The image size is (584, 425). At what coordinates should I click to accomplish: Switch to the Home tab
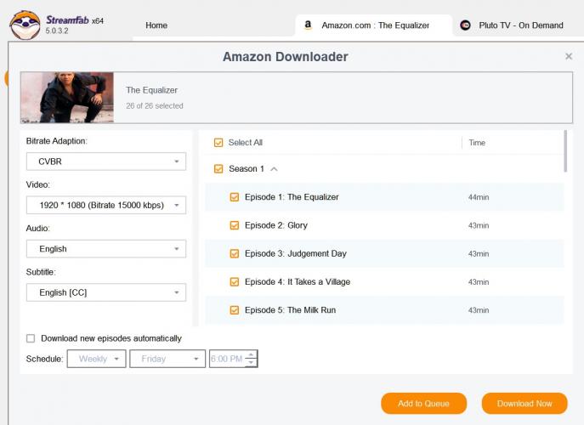coord(156,25)
